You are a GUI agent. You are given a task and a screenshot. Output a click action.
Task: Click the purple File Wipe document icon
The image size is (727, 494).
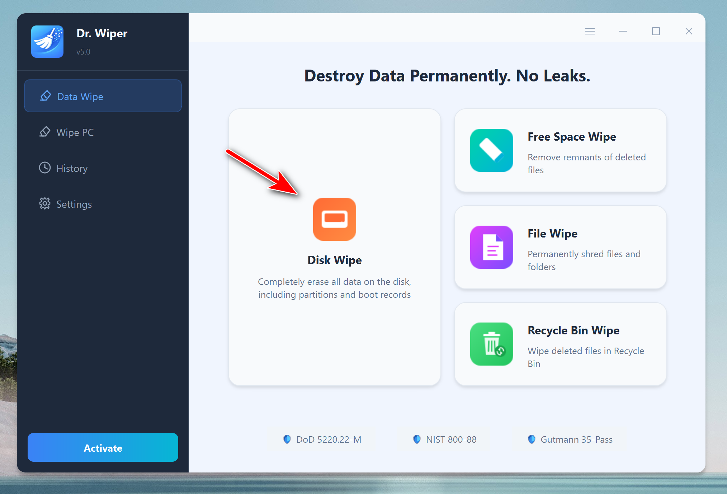491,247
